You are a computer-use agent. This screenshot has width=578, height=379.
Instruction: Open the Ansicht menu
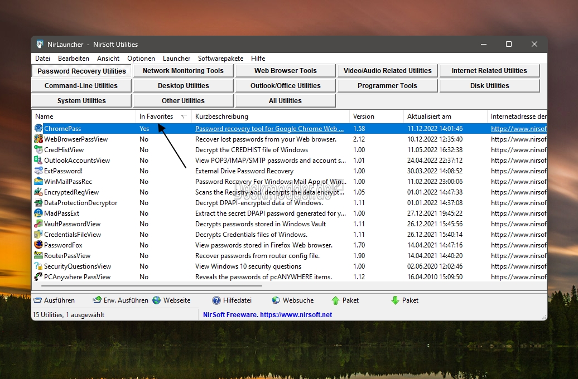point(108,59)
